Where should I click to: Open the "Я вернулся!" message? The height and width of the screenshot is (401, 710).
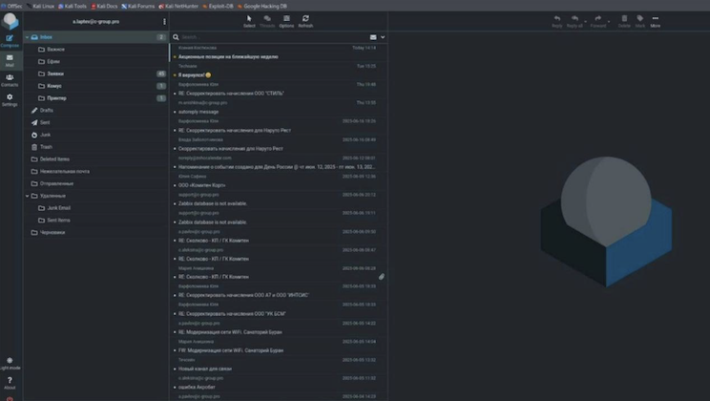click(x=196, y=74)
